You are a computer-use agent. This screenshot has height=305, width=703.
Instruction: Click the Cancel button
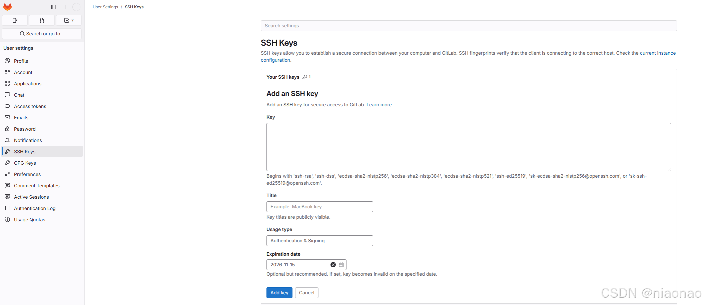click(306, 293)
